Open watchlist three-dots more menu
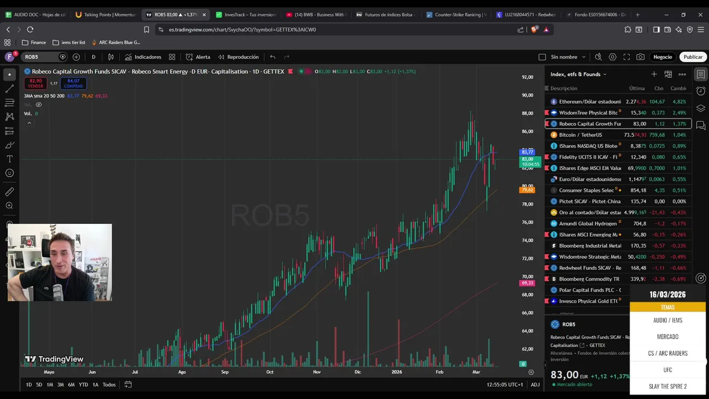709x399 pixels. (x=682, y=74)
